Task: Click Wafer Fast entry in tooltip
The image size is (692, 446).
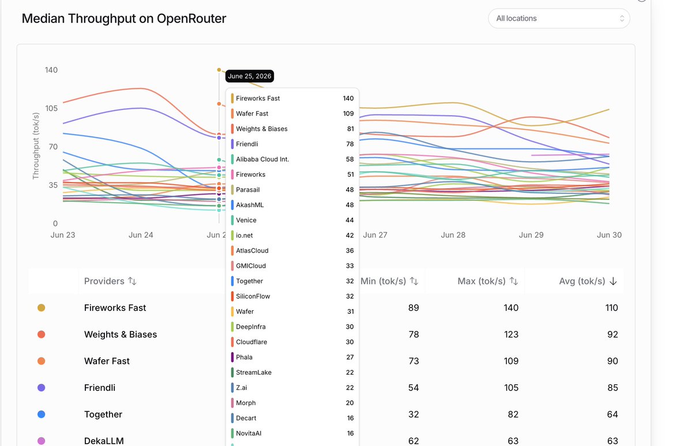Action: [292, 113]
